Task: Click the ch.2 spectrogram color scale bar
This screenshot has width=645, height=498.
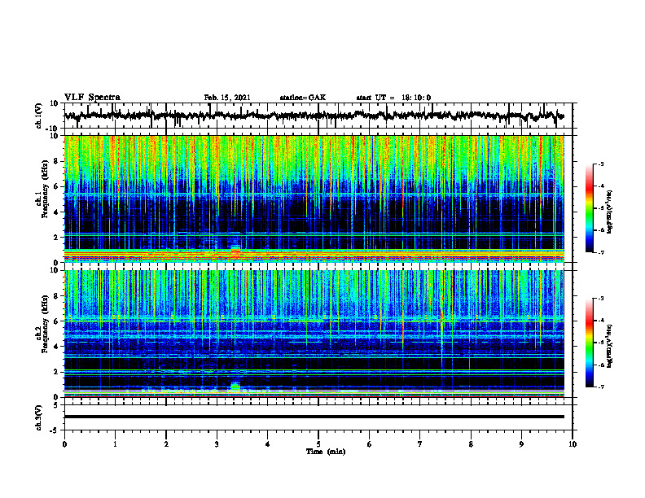Action: pyautogui.click(x=589, y=343)
